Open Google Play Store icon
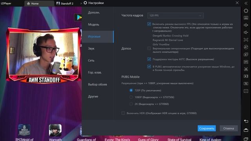 (78, 17)
